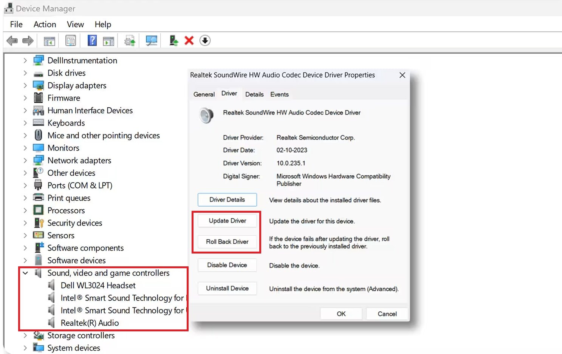Click the red X Uninstall device icon
The height and width of the screenshot is (354, 562).
pyautogui.click(x=189, y=40)
